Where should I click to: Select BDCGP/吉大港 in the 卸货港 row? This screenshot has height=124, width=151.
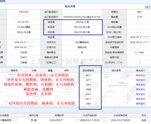click(82, 27)
